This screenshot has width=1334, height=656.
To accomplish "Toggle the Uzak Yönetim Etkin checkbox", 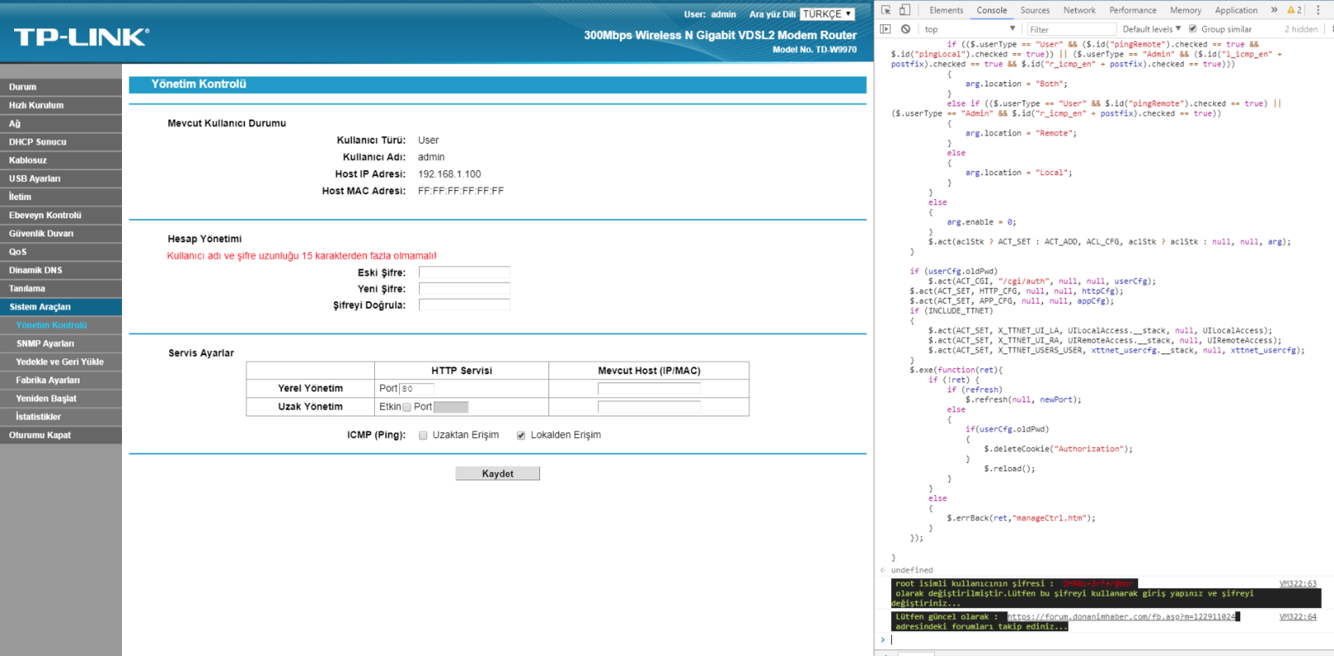I will pos(407,407).
